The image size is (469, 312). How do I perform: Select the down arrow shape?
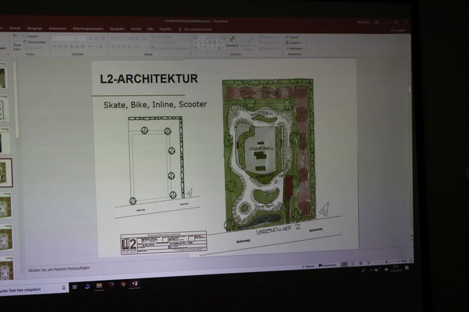(x=214, y=43)
